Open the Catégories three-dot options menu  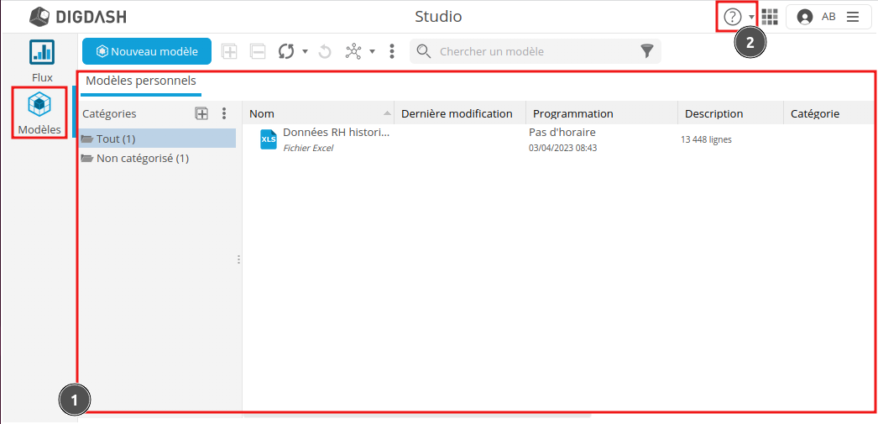(224, 113)
